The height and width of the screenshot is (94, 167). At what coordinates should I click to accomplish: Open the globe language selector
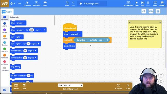(x=13, y=3)
